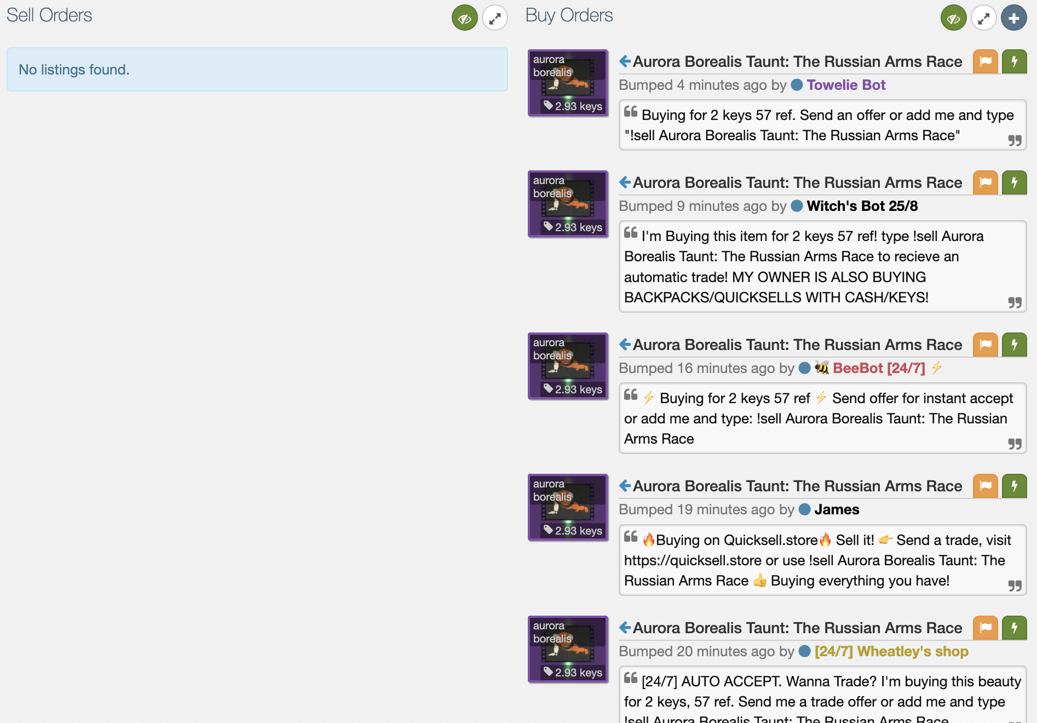Click the bee emoji before BeeBot name
1037x723 pixels.
[x=822, y=368]
